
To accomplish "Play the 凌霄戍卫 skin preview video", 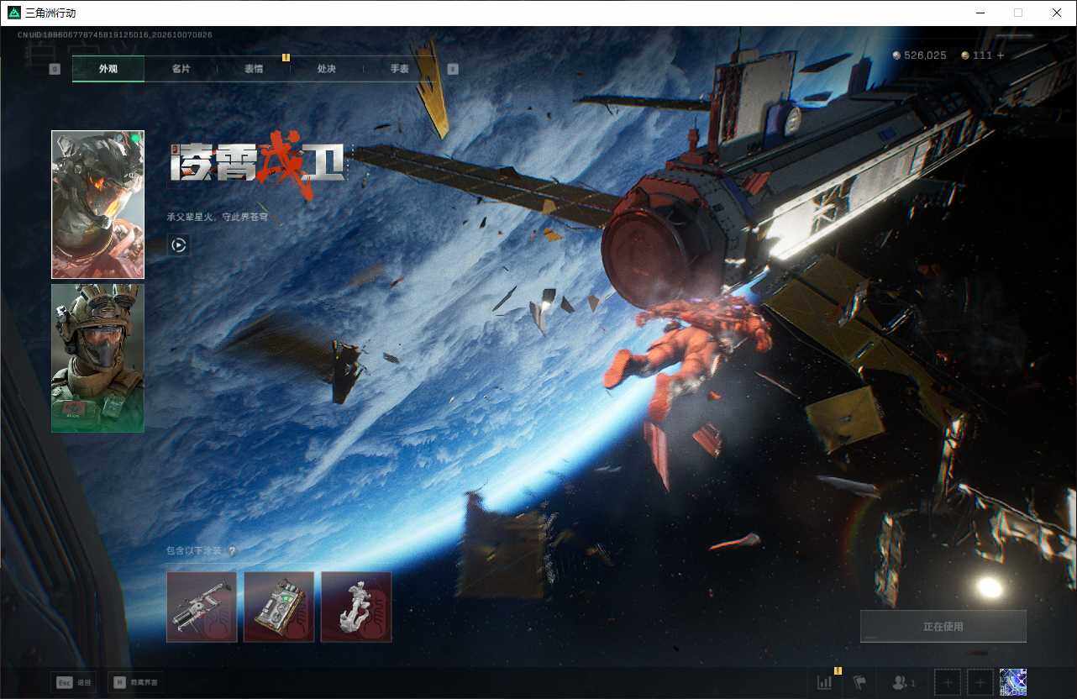I will click(178, 244).
